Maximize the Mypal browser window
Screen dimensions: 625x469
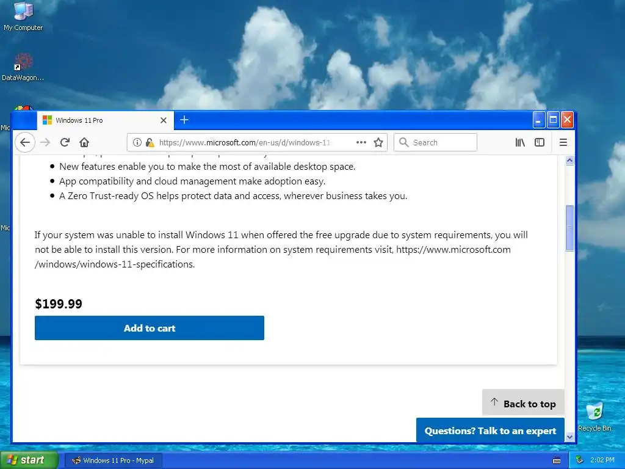[553, 120]
